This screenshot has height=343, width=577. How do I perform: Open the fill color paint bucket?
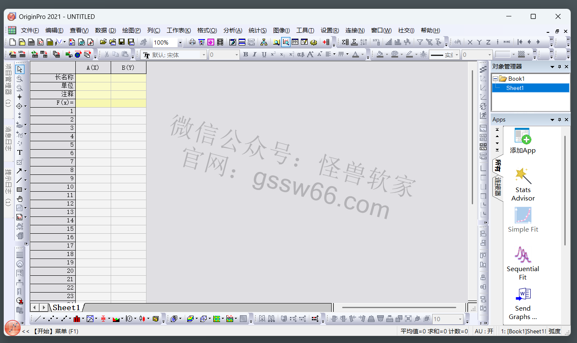(x=380, y=55)
